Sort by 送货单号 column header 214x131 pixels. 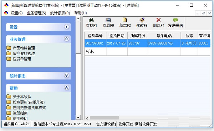point(95,36)
